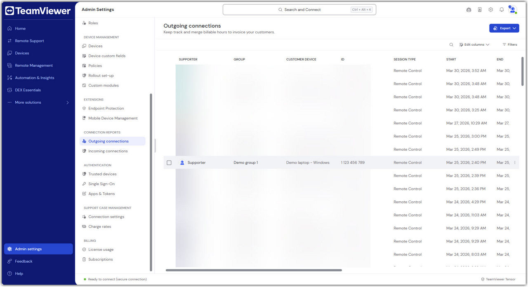This screenshot has width=528, height=287.
Task: Open the notifications bell
Action: (502, 10)
